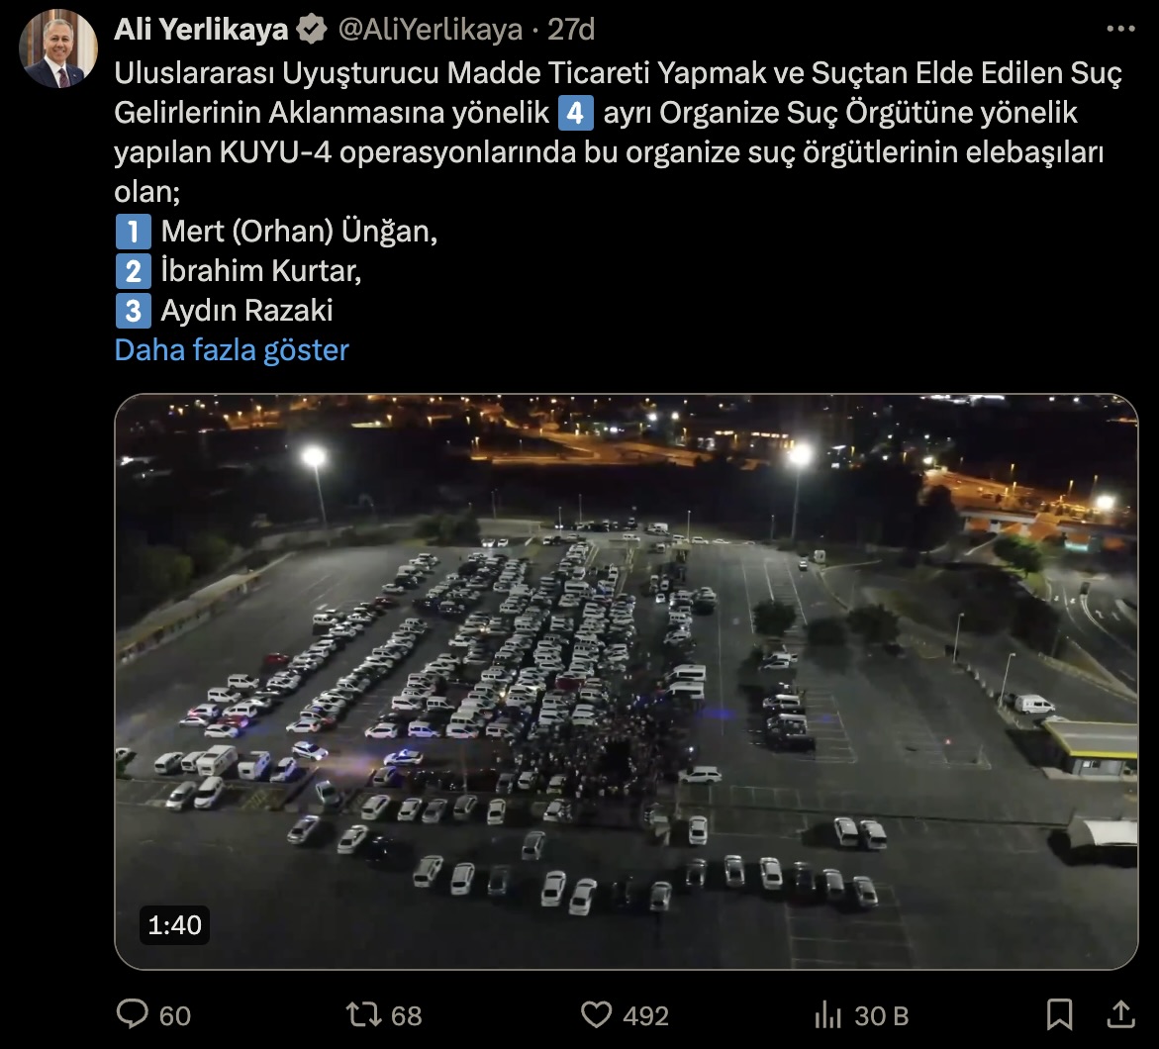This screenshot has width=1159, height=1049.
Task: Open the @AliYerlikaya handle link
Action: tap(431, 30)
